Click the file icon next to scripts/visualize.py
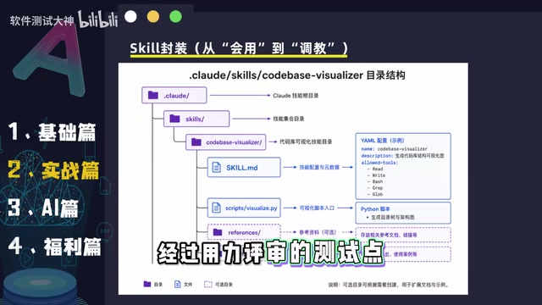542x305 pixels. click(x=217, y=208)
